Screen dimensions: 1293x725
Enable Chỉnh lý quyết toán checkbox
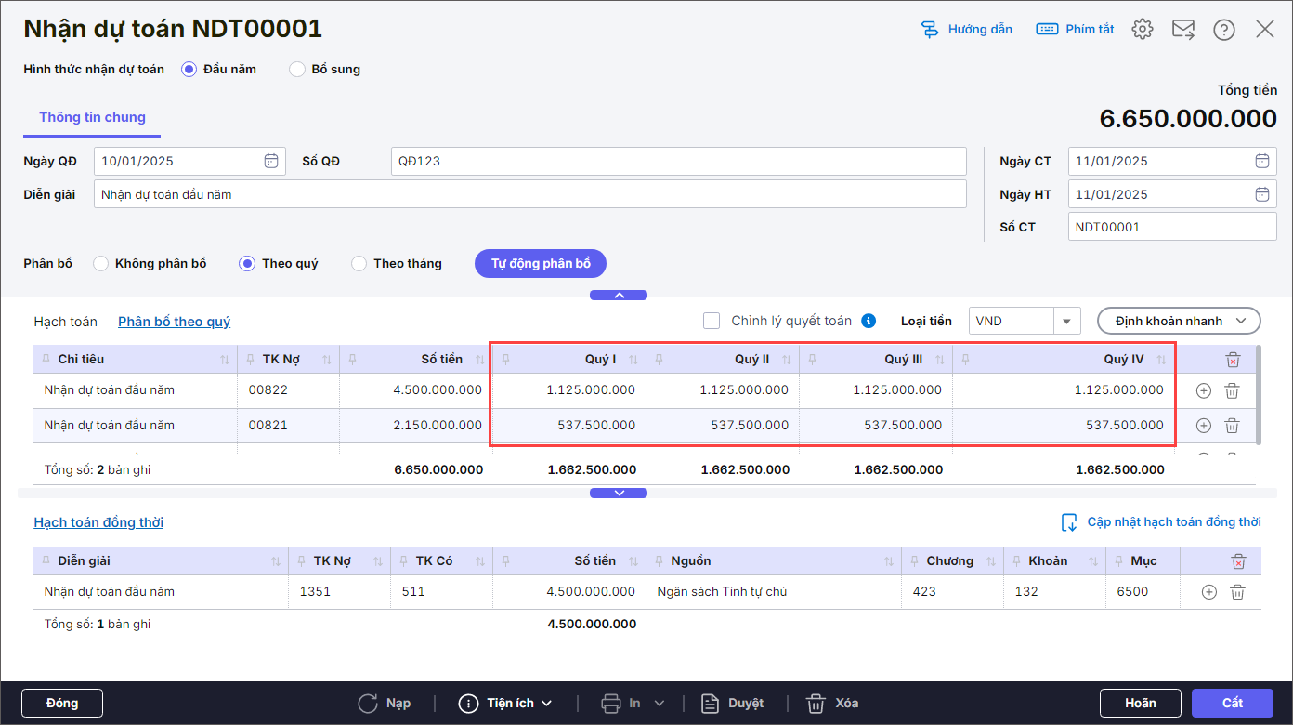coord(712,321)
